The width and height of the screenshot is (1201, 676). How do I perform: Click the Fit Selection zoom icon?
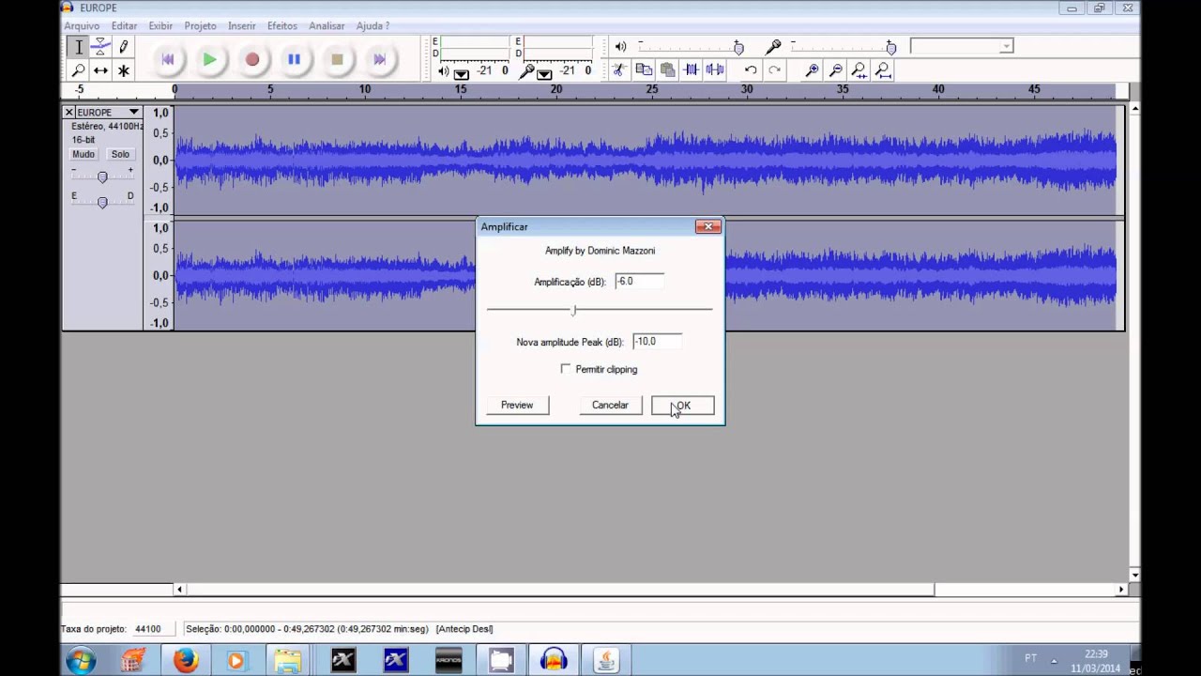tap(859, 70)
